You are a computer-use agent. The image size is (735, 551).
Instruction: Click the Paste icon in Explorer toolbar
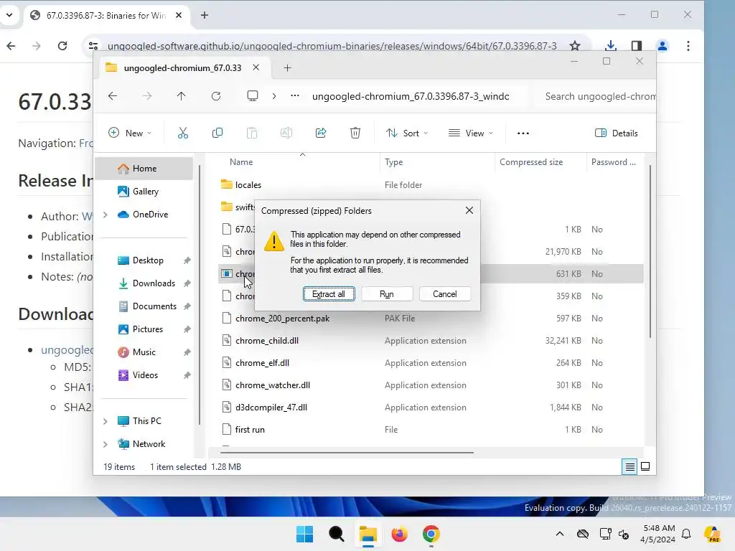pyautogui.click(x=252, y=133)
